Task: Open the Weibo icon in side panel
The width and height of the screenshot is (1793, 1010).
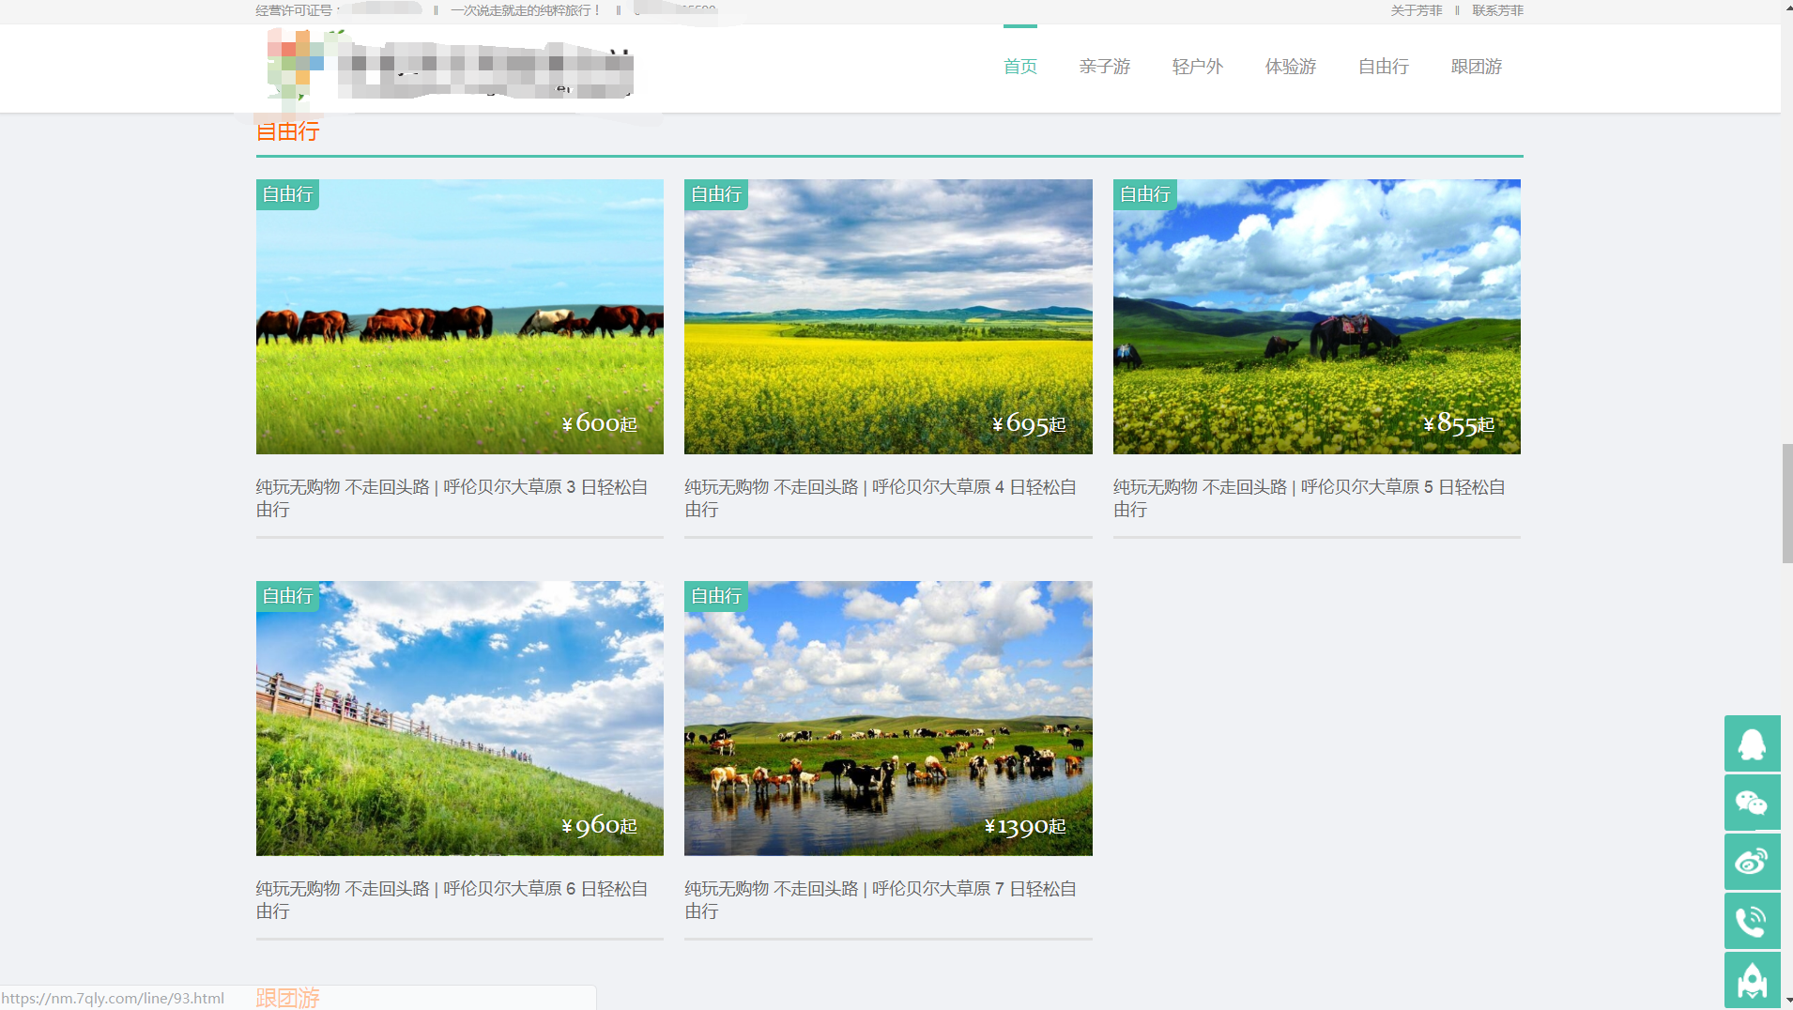Action: (1752, 862)
